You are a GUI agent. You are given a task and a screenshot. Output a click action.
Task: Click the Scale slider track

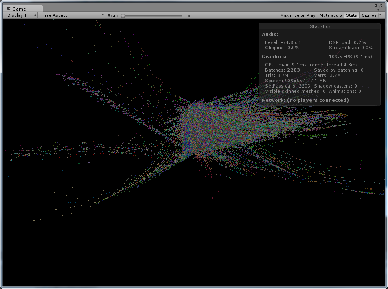153,15
